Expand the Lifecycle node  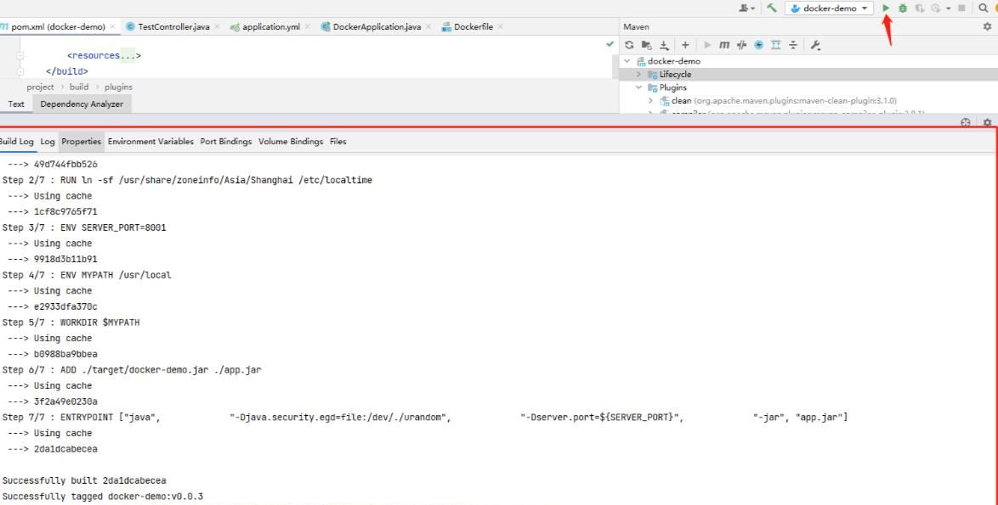pyautogui.click(x=639, y=75)
